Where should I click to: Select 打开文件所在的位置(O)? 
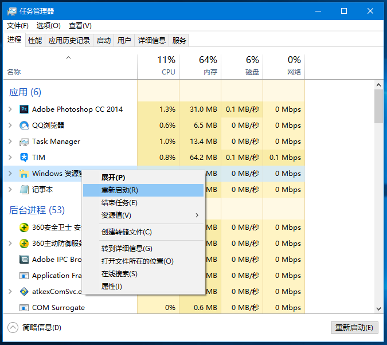[143, 261]
